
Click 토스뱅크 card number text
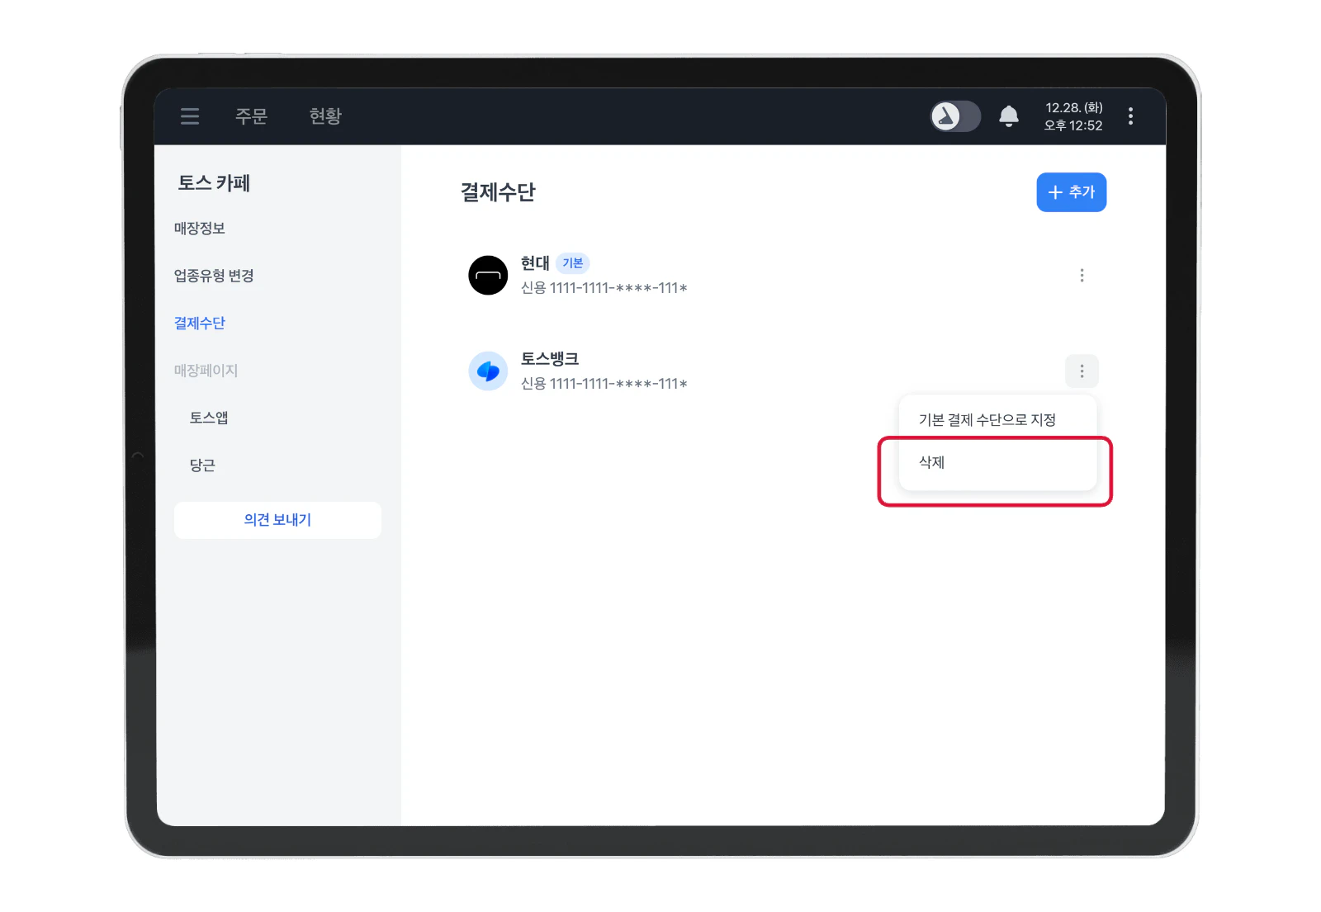[x=604, y=384]
